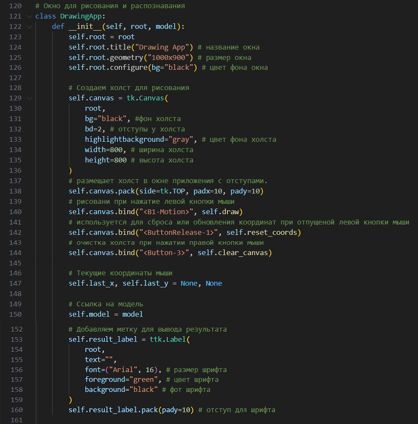
Task: Click the "<ButtonRelease-1>" event string
Action: coord(178,233)
